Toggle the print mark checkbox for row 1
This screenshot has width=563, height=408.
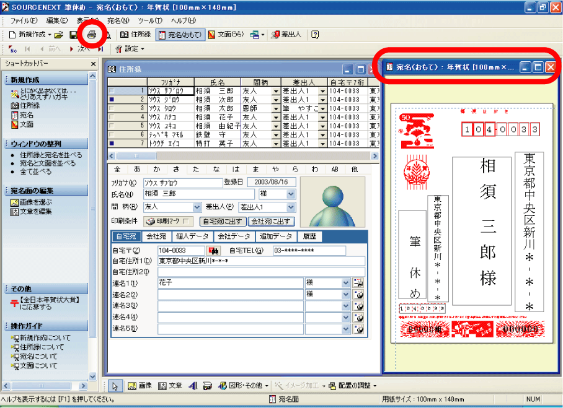pos(112,91)
